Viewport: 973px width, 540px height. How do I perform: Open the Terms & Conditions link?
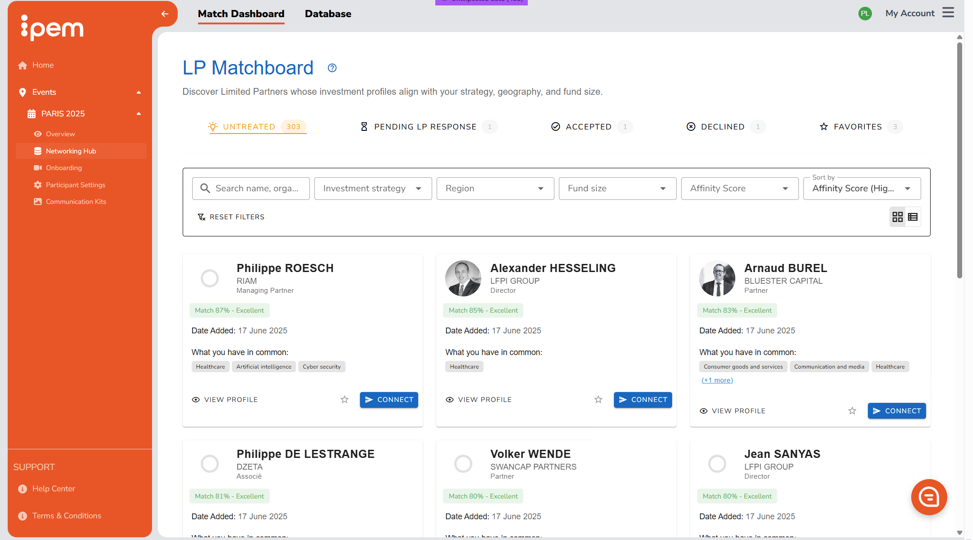tap(66, 516)
